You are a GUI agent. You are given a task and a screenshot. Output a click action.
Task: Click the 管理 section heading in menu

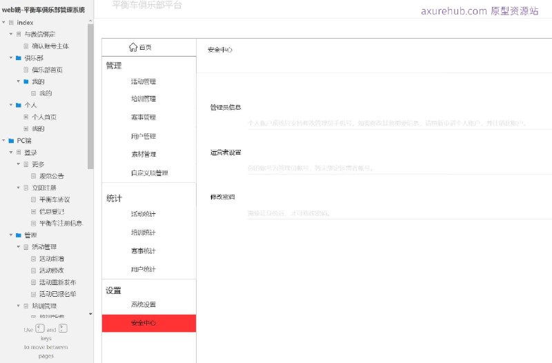pos(114,66)
